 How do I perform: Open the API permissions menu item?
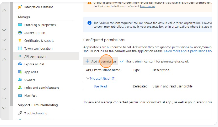[35, 56]
